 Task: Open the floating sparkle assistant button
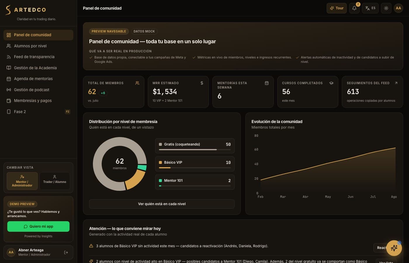point(394,248)
